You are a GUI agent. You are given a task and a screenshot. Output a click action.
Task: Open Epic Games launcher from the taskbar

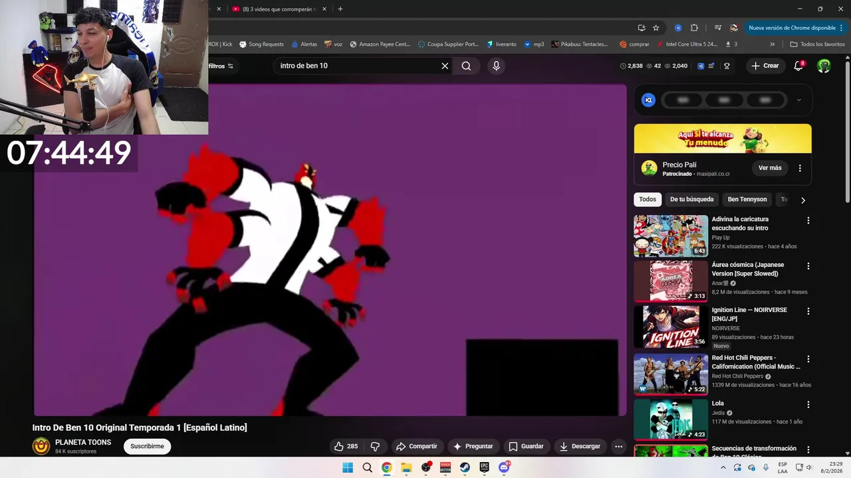[485, 467]
